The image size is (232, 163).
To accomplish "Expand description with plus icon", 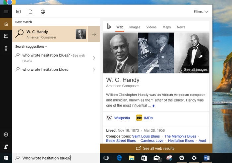I will (x=153, y=106).
